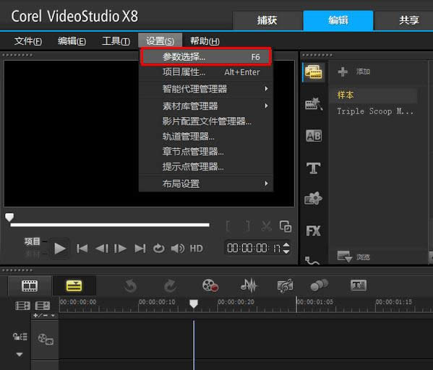Open the FX Filter library
This screenshot has height=370, width=433.
(314, 231)
